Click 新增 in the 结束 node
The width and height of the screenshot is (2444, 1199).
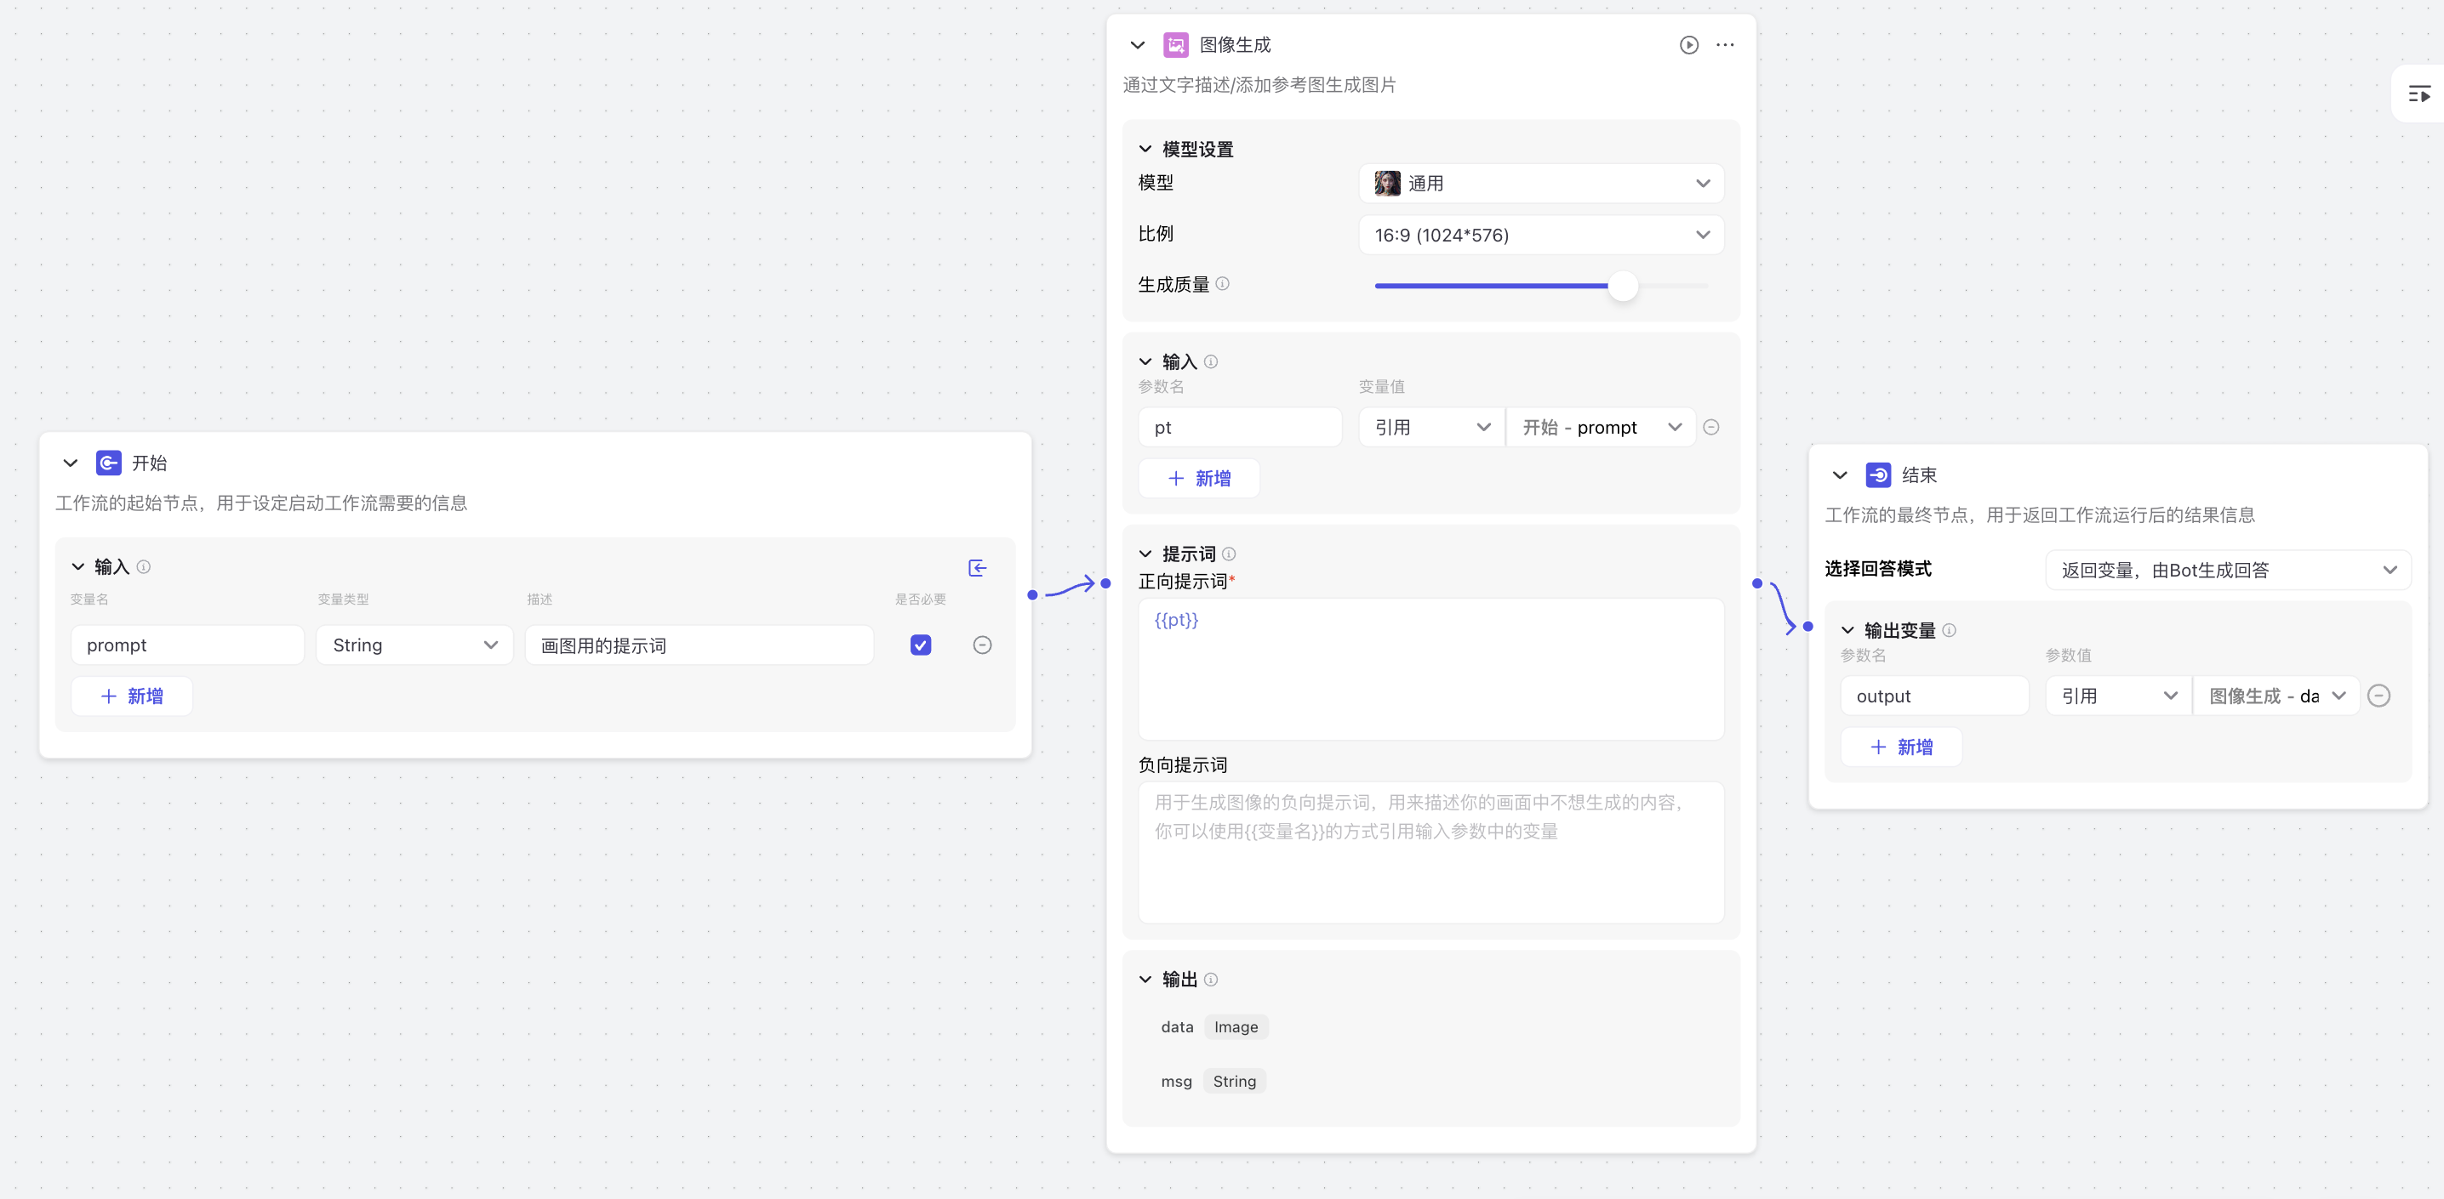pyautogui.click(x=1901, y=747)
